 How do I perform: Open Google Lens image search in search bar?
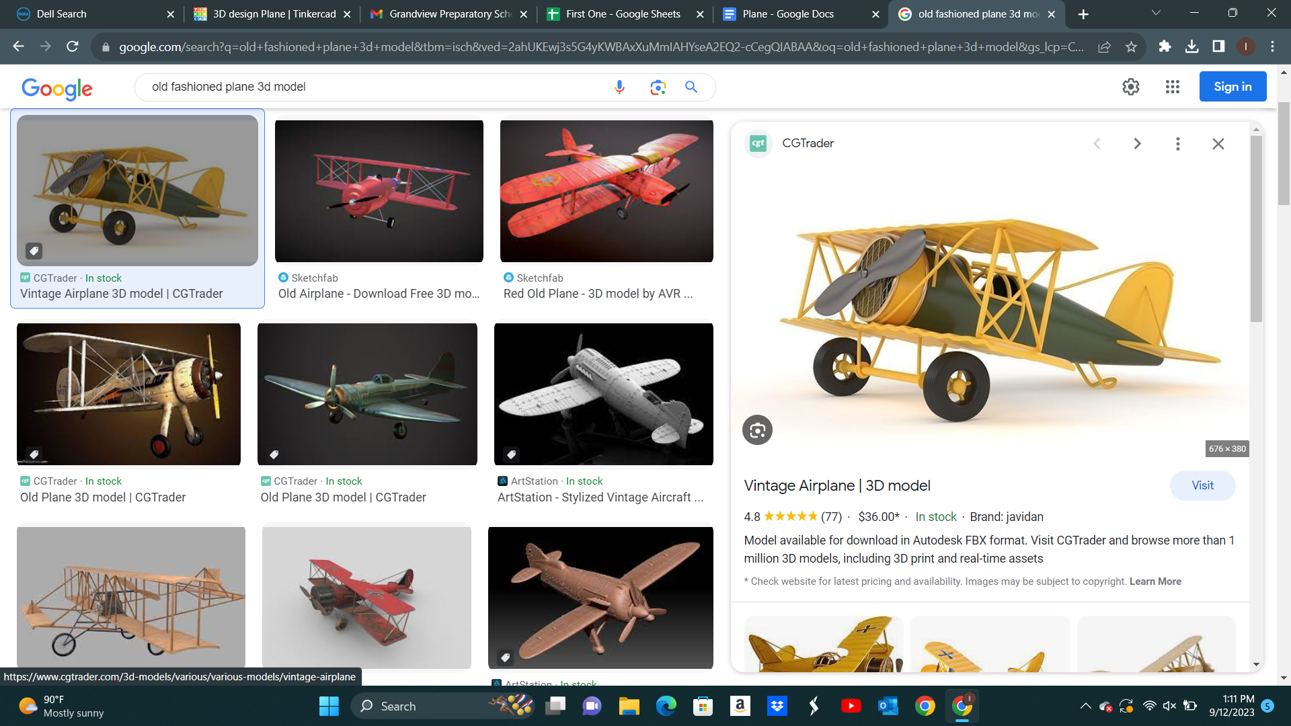pyautogui.click(x=657, y=87)
